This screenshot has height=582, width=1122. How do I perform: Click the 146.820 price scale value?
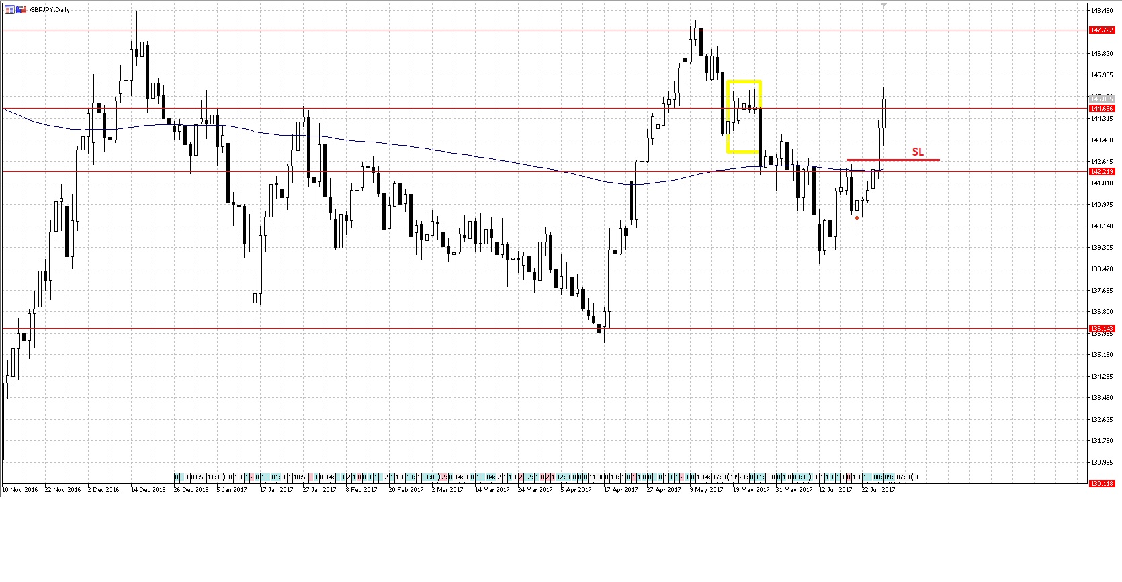coord(1102,54)
